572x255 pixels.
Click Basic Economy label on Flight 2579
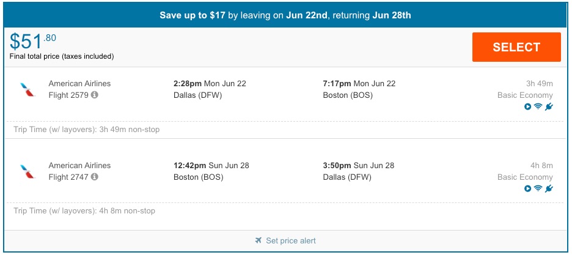point(524,95)
